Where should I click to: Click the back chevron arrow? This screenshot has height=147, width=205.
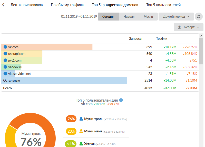[x=3, y=5]
